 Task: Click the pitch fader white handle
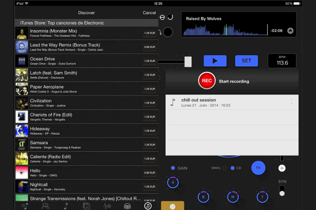(x=188, y=62)
